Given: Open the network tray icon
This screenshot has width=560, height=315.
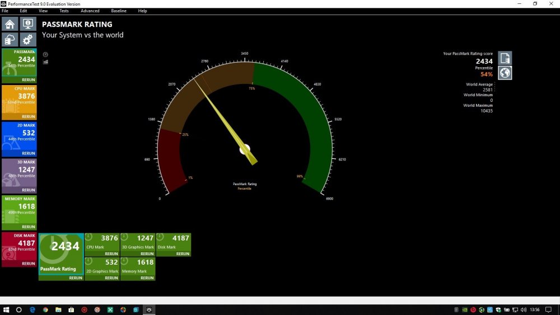Looking at the screenshot, I should click(515, 309).
